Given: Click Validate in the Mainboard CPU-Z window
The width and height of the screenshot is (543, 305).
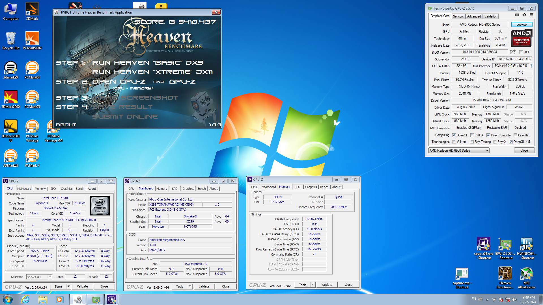Looking at the screenshot, I should point(204,286).
